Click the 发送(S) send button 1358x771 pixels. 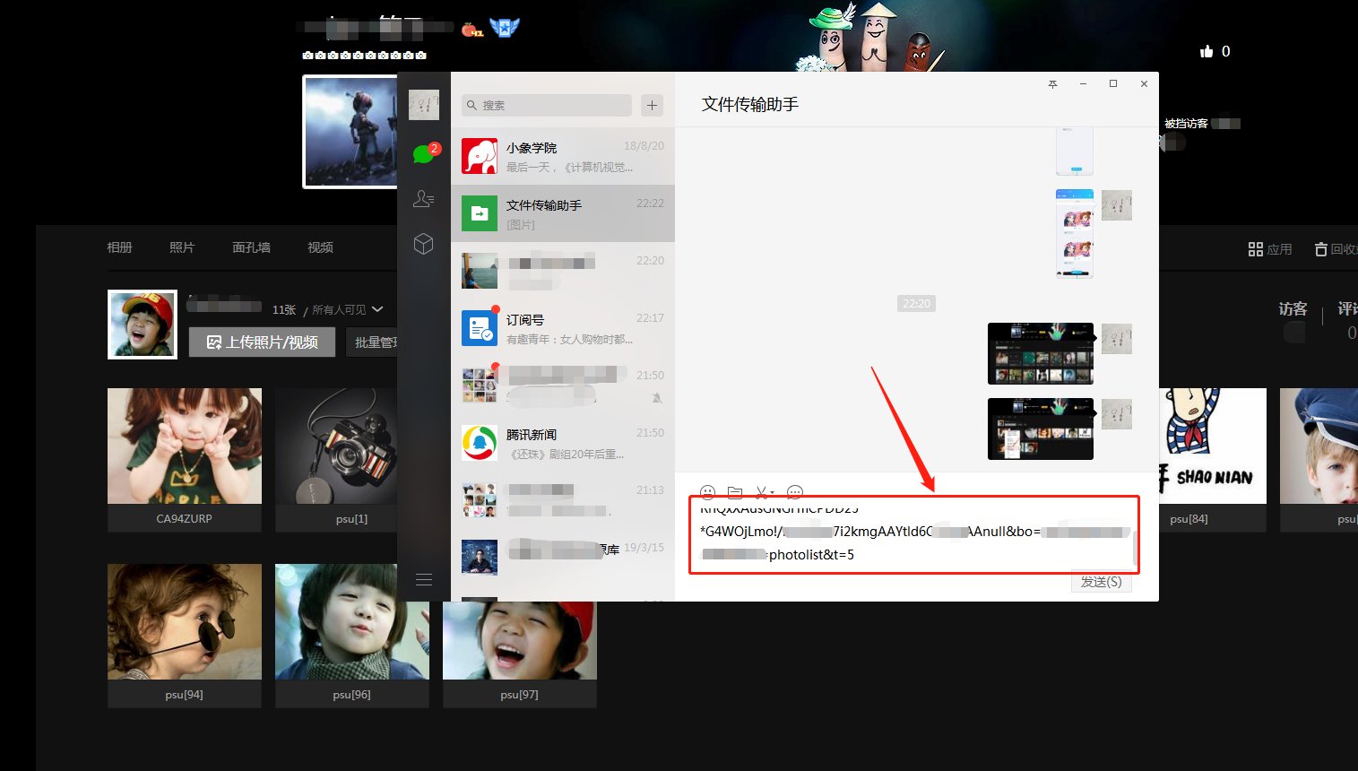1101,582
